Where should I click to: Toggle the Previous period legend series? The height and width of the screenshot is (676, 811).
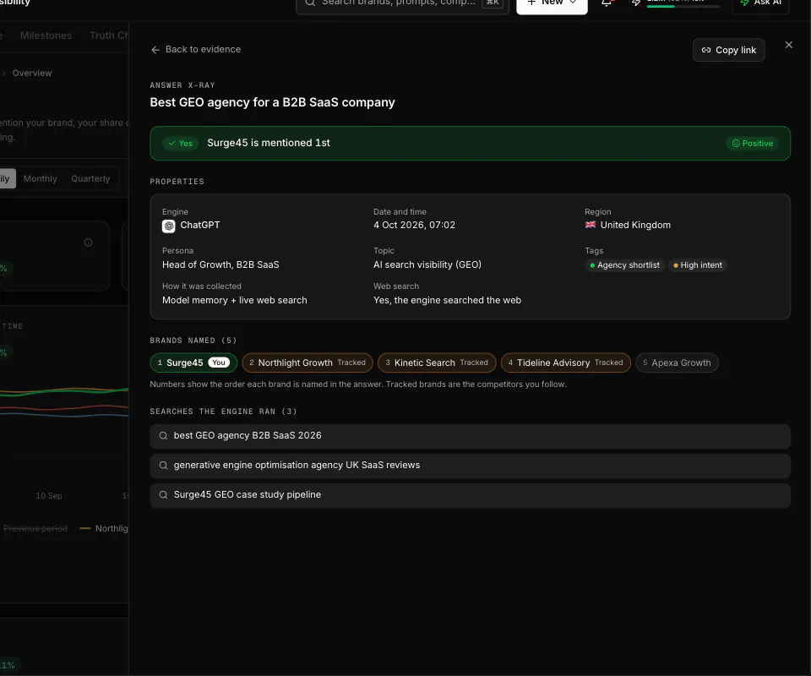[x=35, y=529]
